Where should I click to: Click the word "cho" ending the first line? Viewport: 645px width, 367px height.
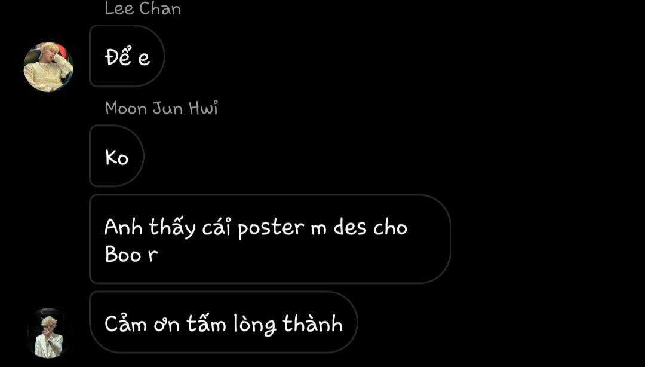tap(391, 227)
